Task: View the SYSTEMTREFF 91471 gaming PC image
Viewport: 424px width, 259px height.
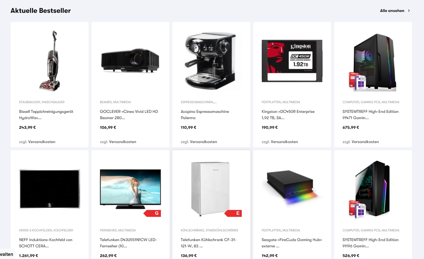Action: coord(373,62)
